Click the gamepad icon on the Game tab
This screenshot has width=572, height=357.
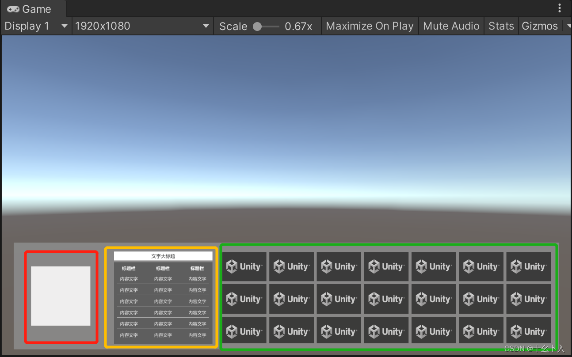pyautogui.click(x=13, y=9)
